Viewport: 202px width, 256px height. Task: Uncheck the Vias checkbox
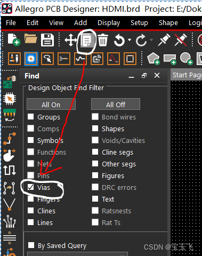tap(30, 187)
